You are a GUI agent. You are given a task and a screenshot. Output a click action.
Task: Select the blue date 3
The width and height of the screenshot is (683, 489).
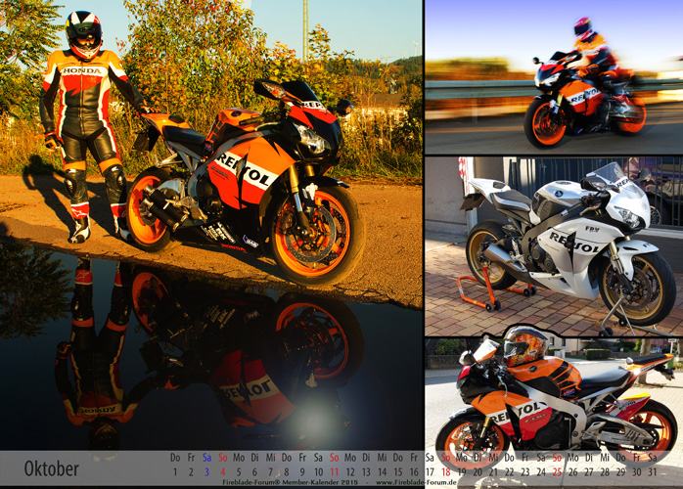[206, 472]
